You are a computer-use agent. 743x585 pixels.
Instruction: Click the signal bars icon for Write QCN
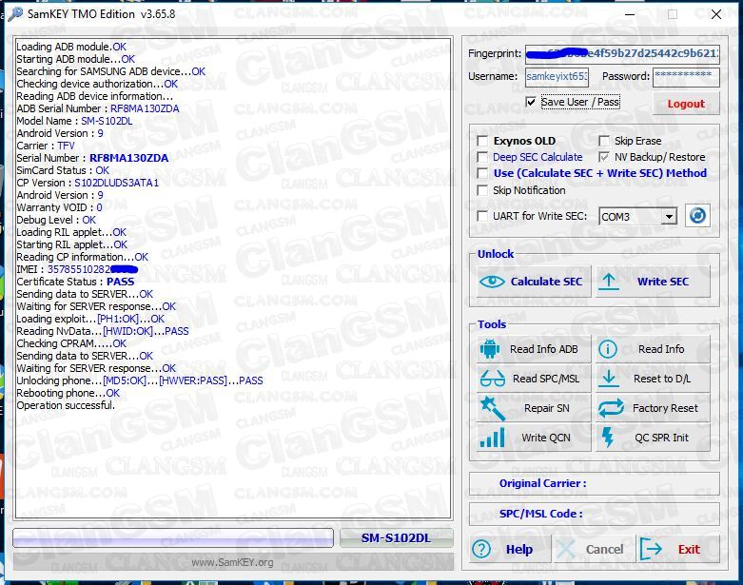(x=493, y=438)
